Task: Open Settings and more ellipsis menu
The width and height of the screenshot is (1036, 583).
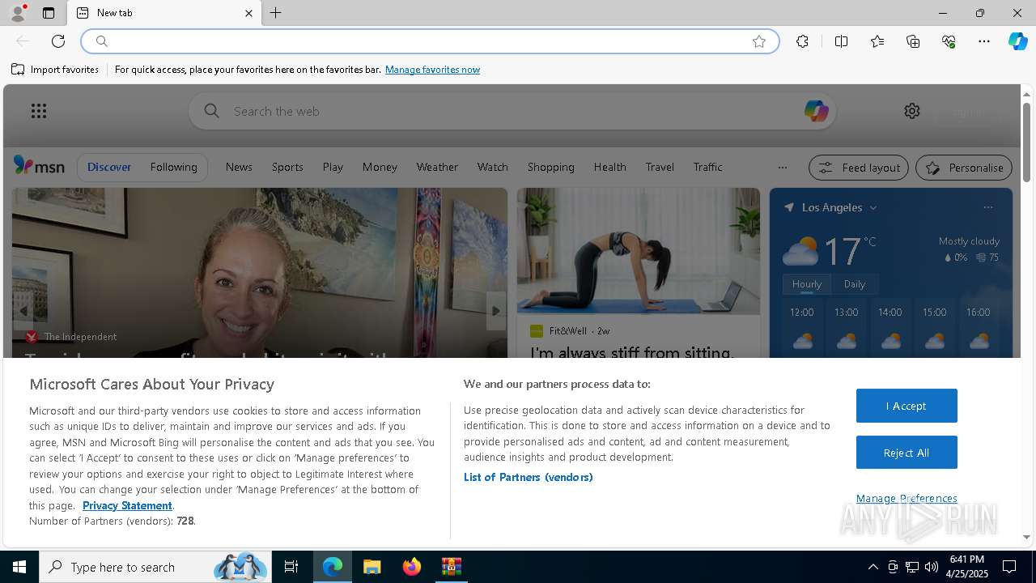Action: (x=984, y=41)
